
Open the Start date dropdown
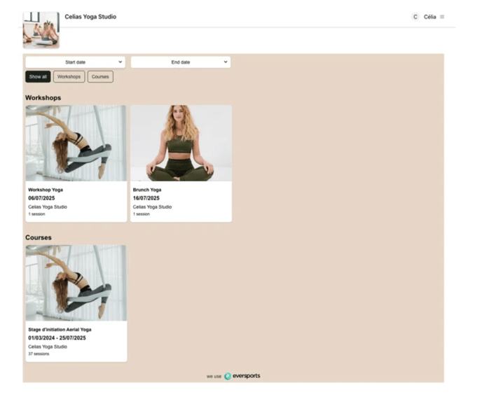click(x=76, y=62)
